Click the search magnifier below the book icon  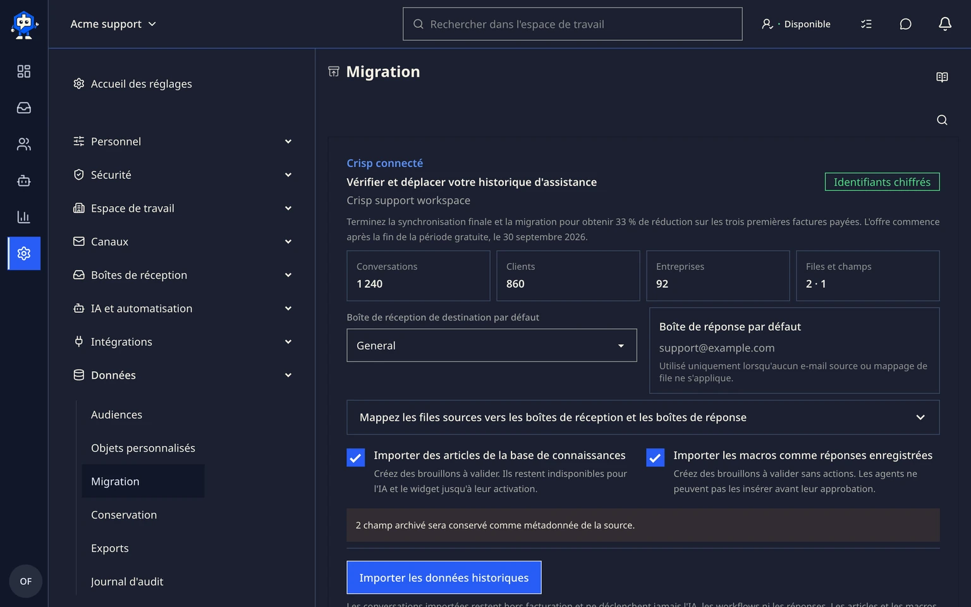point(942,120)
